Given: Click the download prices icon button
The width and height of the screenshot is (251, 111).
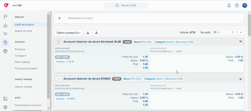Looking at the screenshot, I should (x=97, y=33).
